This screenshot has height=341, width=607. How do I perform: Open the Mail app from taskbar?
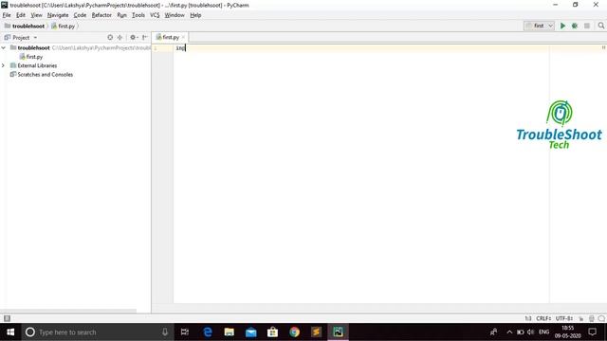pyautogui.click(x=250, y=332)
